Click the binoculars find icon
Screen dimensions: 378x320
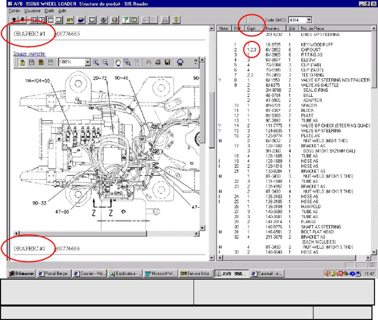click(x=148, y=62)
